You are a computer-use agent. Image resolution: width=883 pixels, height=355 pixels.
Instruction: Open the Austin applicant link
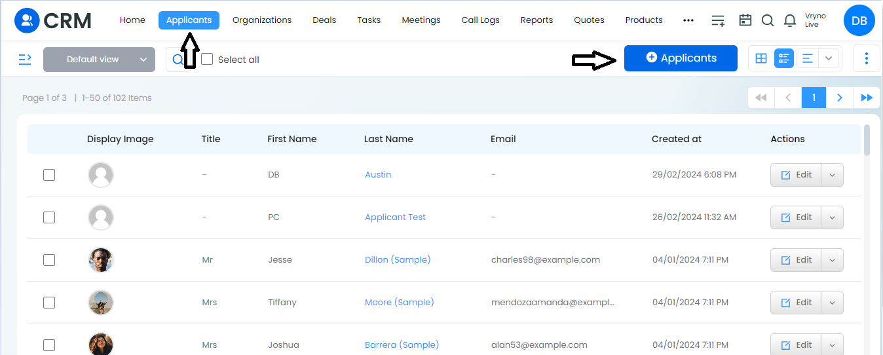pyautogui.click(x=378, y=175)
